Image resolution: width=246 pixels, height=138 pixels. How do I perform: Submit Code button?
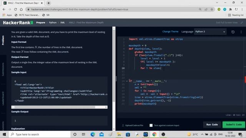pyautogui.click(x=234, y=125)
